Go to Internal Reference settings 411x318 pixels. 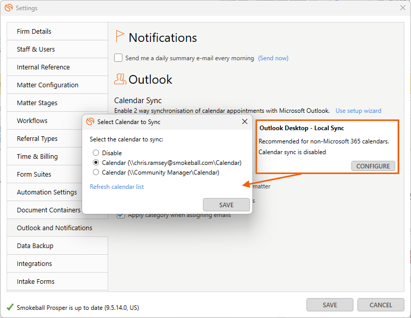57,67
